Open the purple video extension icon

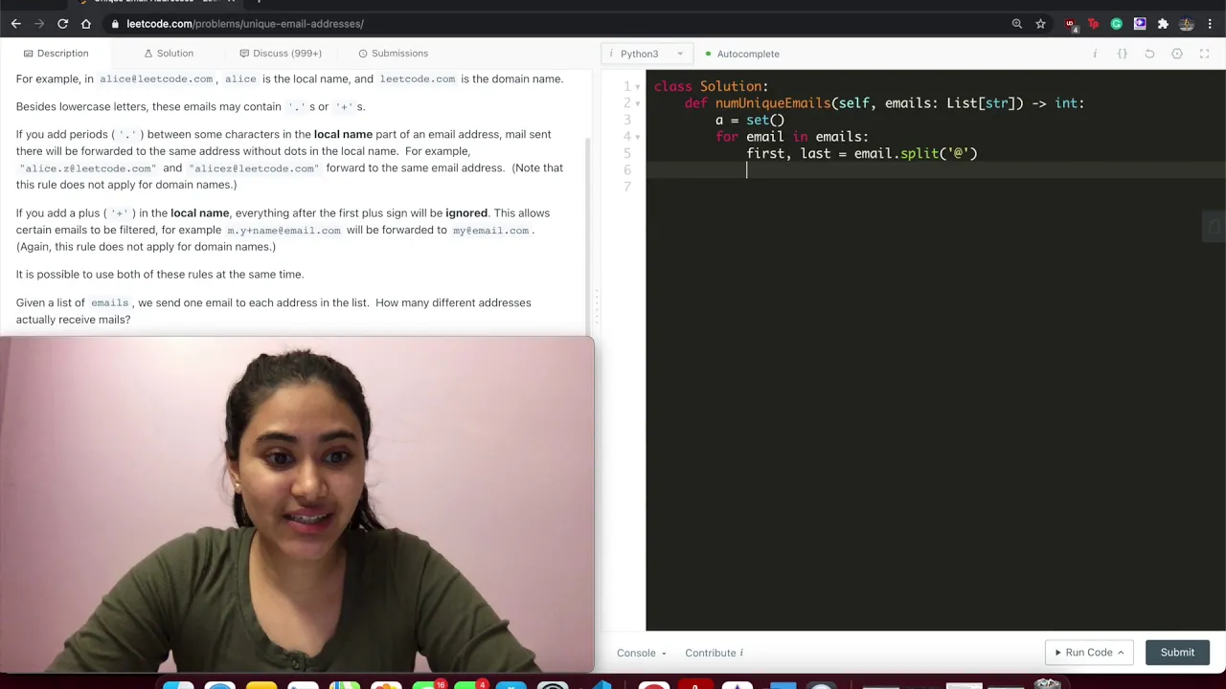point(1140,24)
